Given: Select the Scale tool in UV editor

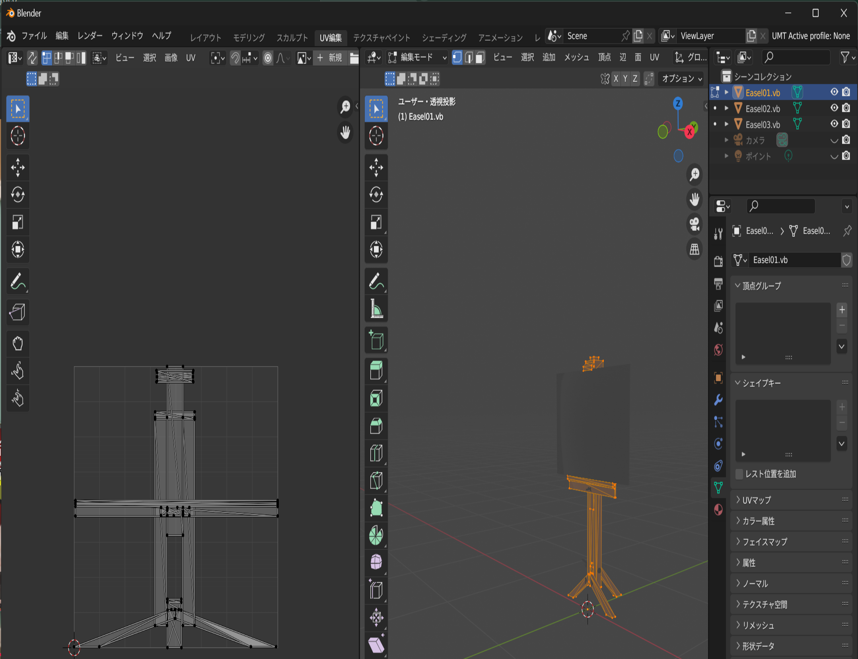Looking at the screenshot, I should coord(18,222).
